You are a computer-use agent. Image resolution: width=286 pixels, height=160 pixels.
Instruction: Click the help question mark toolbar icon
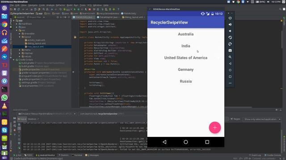click(118, 9)
